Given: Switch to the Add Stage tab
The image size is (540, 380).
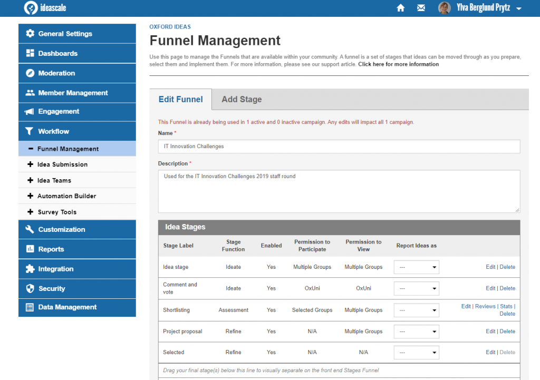Looking at the screenshot, I should 242,100.
